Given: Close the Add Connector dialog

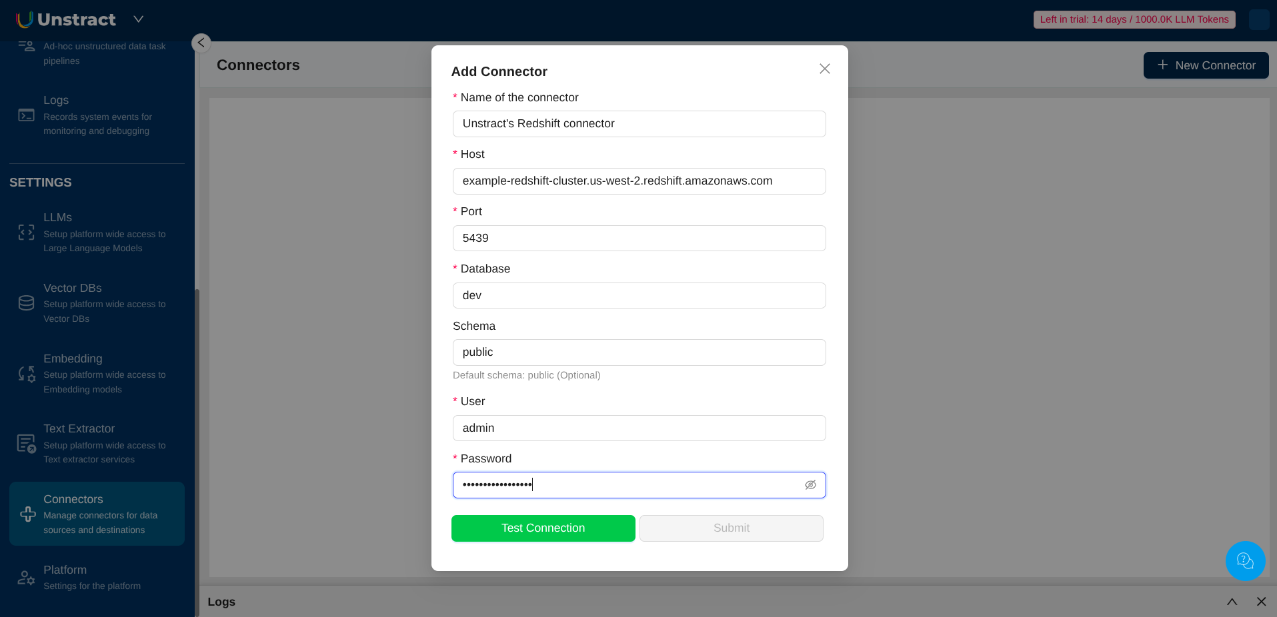Looking at the screenshot, I should pos(824,69).
